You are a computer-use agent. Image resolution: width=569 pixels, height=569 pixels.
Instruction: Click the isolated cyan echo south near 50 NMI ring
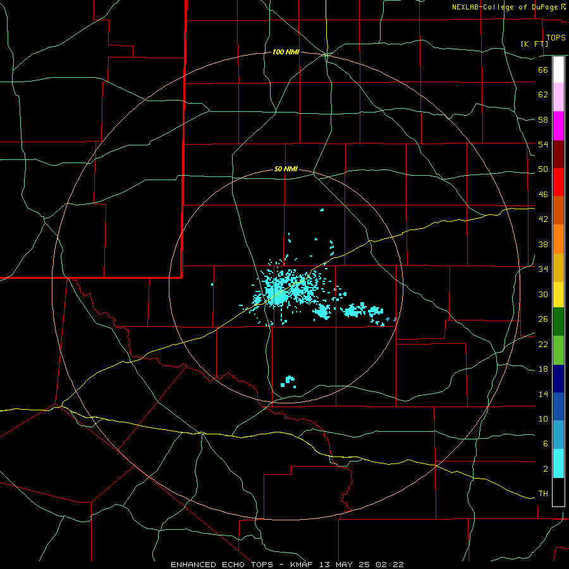(x=289, y=381)
